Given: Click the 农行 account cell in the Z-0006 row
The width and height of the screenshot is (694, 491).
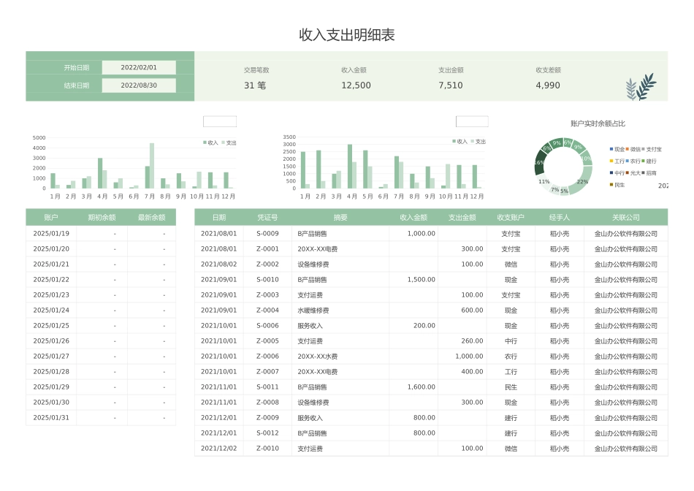Looking at the screenshot, I should 511,357.
